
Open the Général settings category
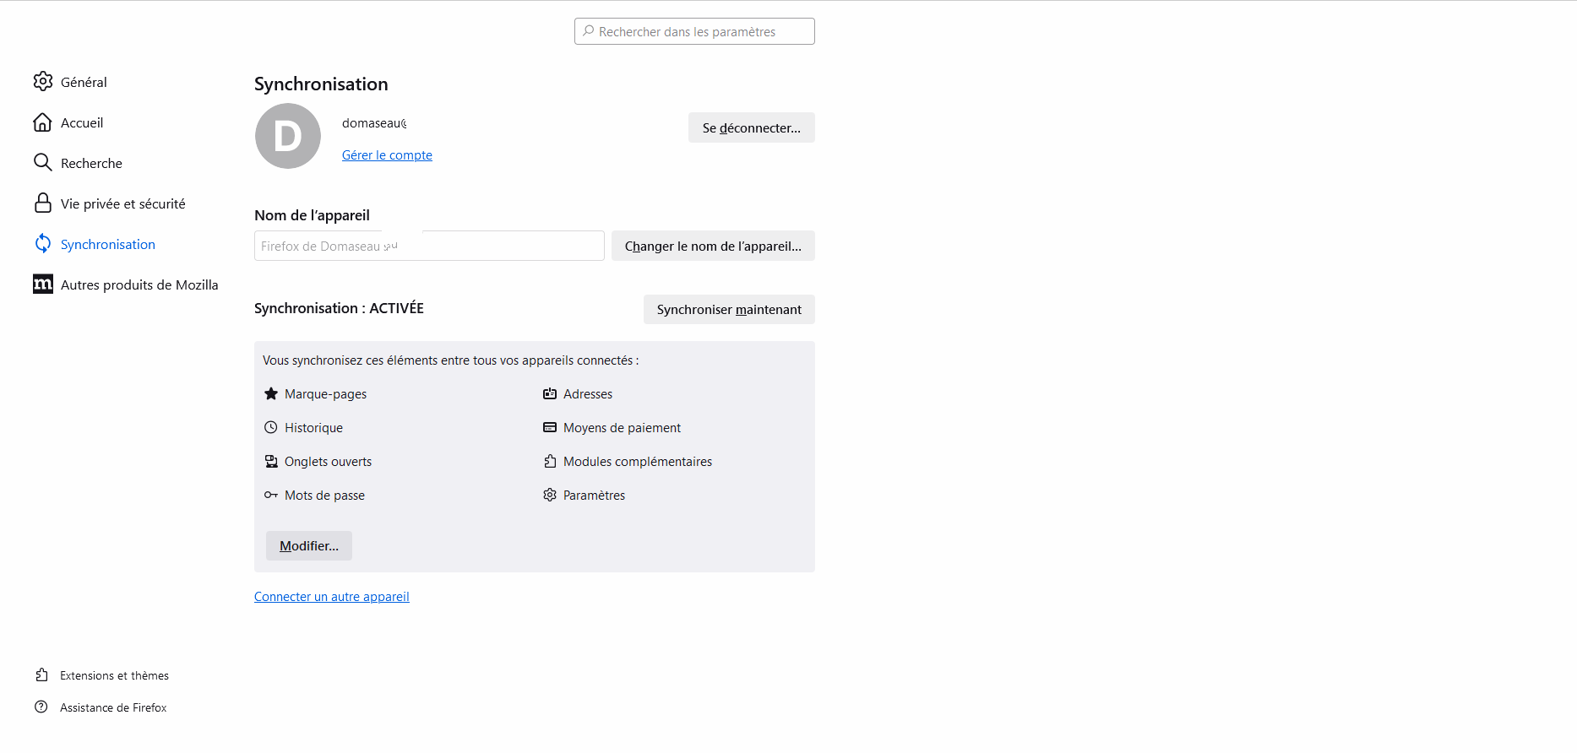pyautogui.click(x=84, y=82)
